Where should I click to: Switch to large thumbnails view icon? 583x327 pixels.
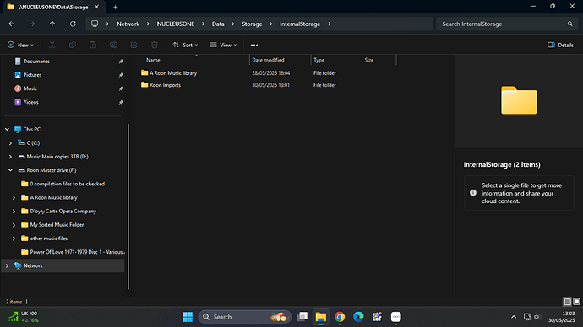click(576, 302)
